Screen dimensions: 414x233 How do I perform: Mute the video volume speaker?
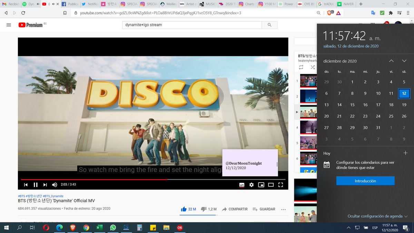coord(55,185)
